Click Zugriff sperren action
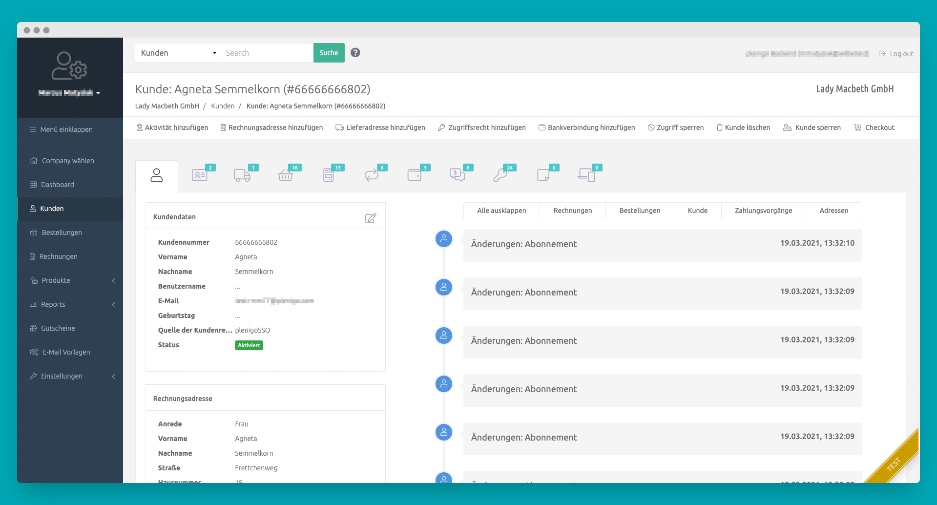Screen dimensions: 937x505 click(x=676, y=127)
